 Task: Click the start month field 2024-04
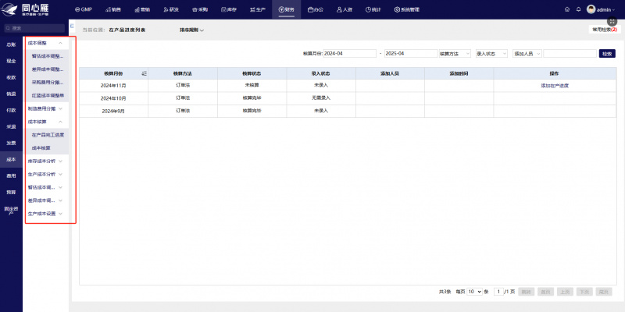click(x=349, y=54)
